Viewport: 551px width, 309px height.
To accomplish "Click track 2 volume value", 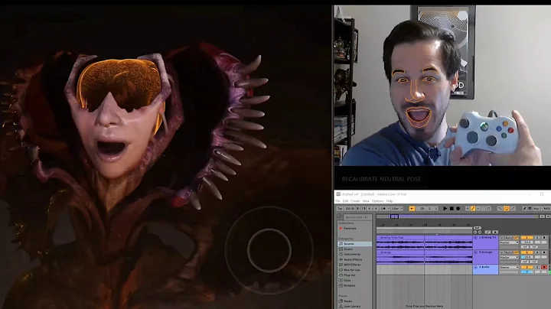I will pyautogui.click(x=527, y=258).
